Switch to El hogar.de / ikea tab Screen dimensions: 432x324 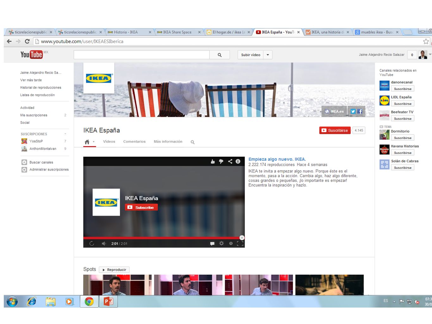tap(228, 32)
